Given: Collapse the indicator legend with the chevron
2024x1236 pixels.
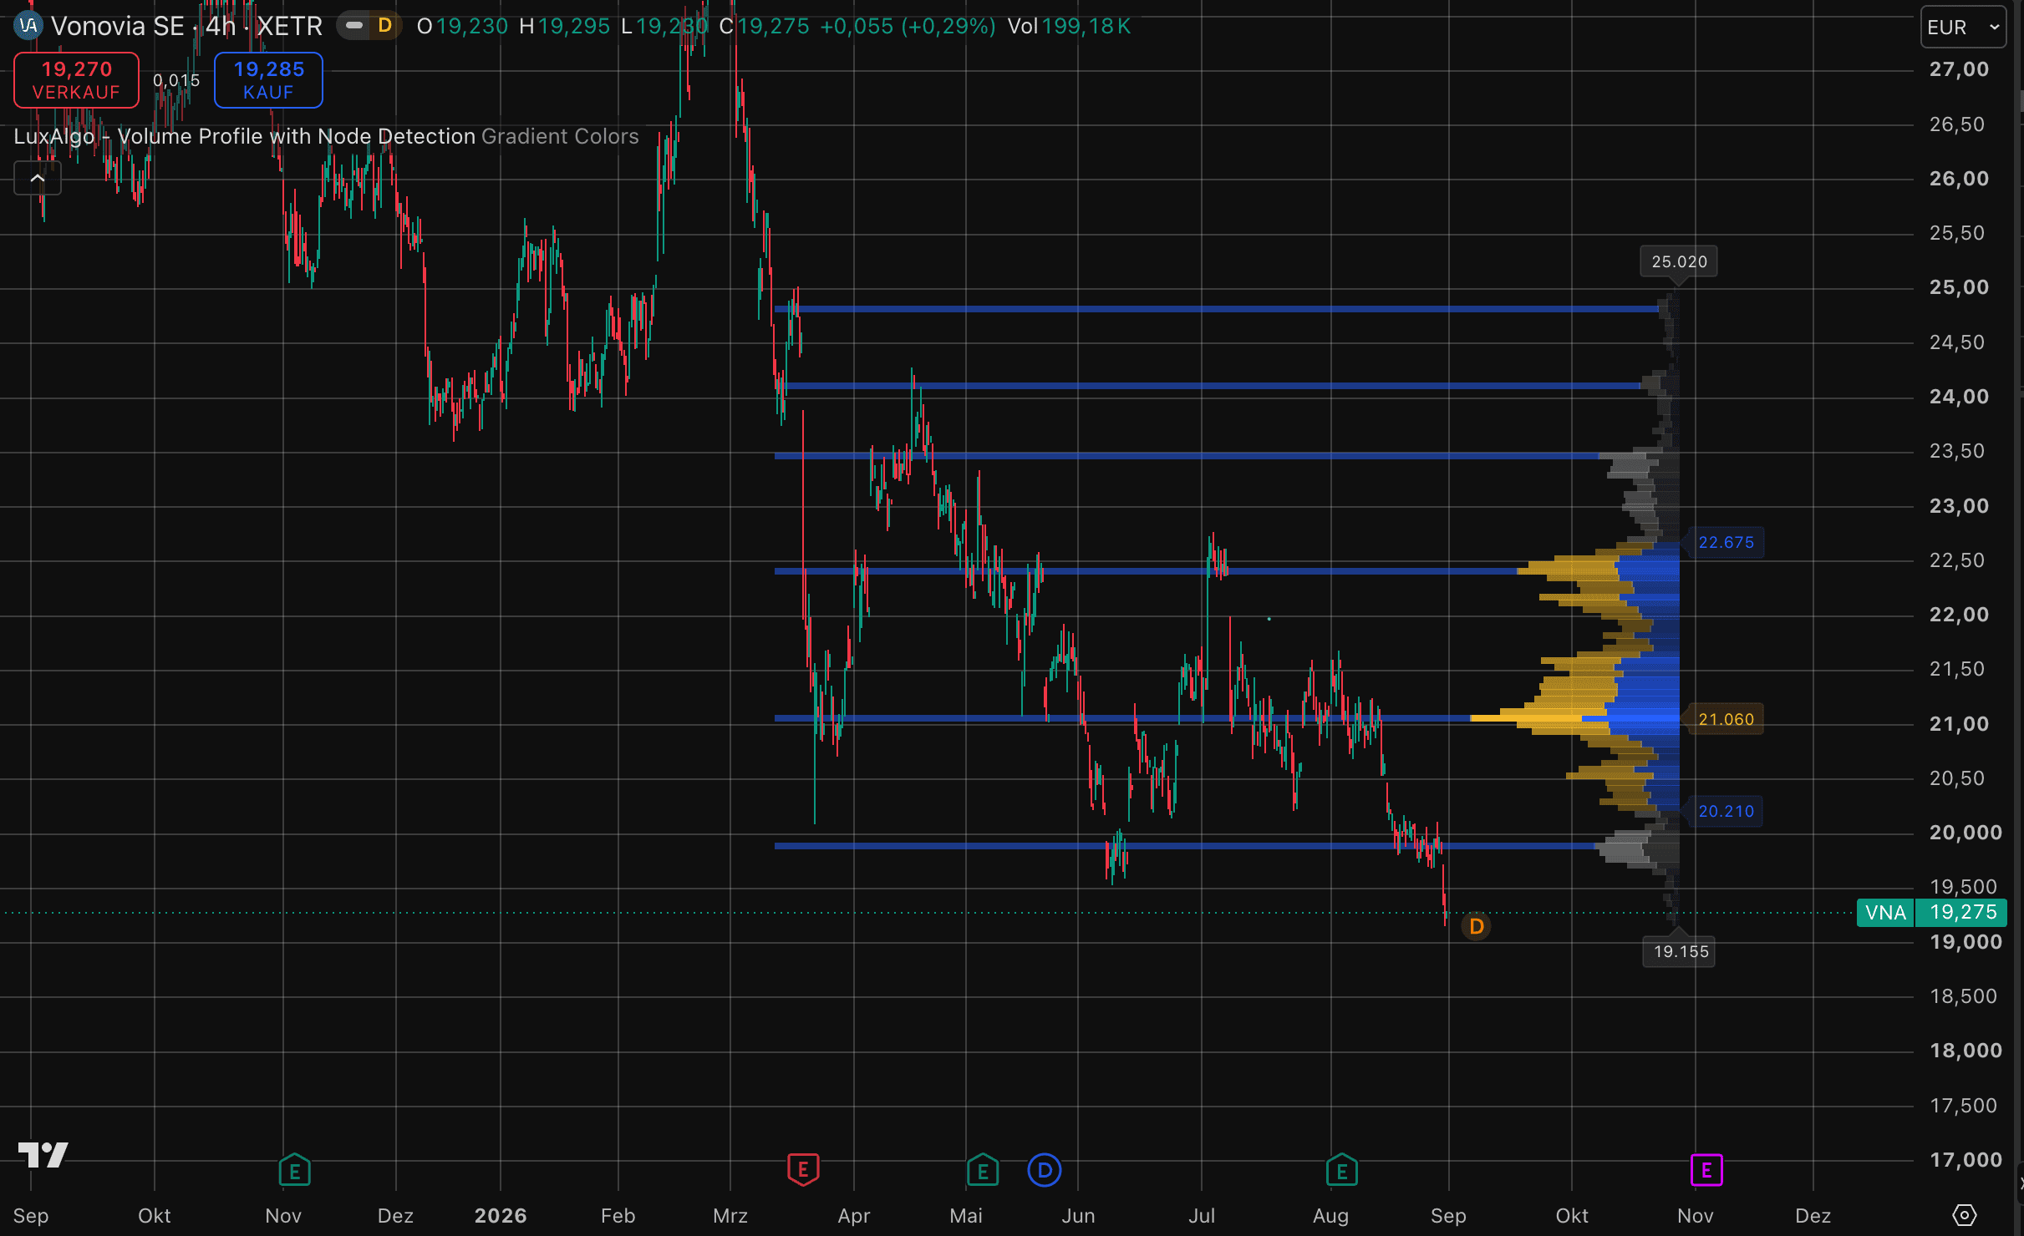Looking at the screenshot, I should (x=38, y=178).
